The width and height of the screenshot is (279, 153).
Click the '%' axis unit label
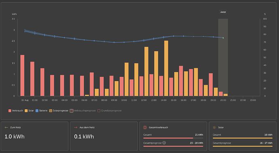tap(265, 14)
